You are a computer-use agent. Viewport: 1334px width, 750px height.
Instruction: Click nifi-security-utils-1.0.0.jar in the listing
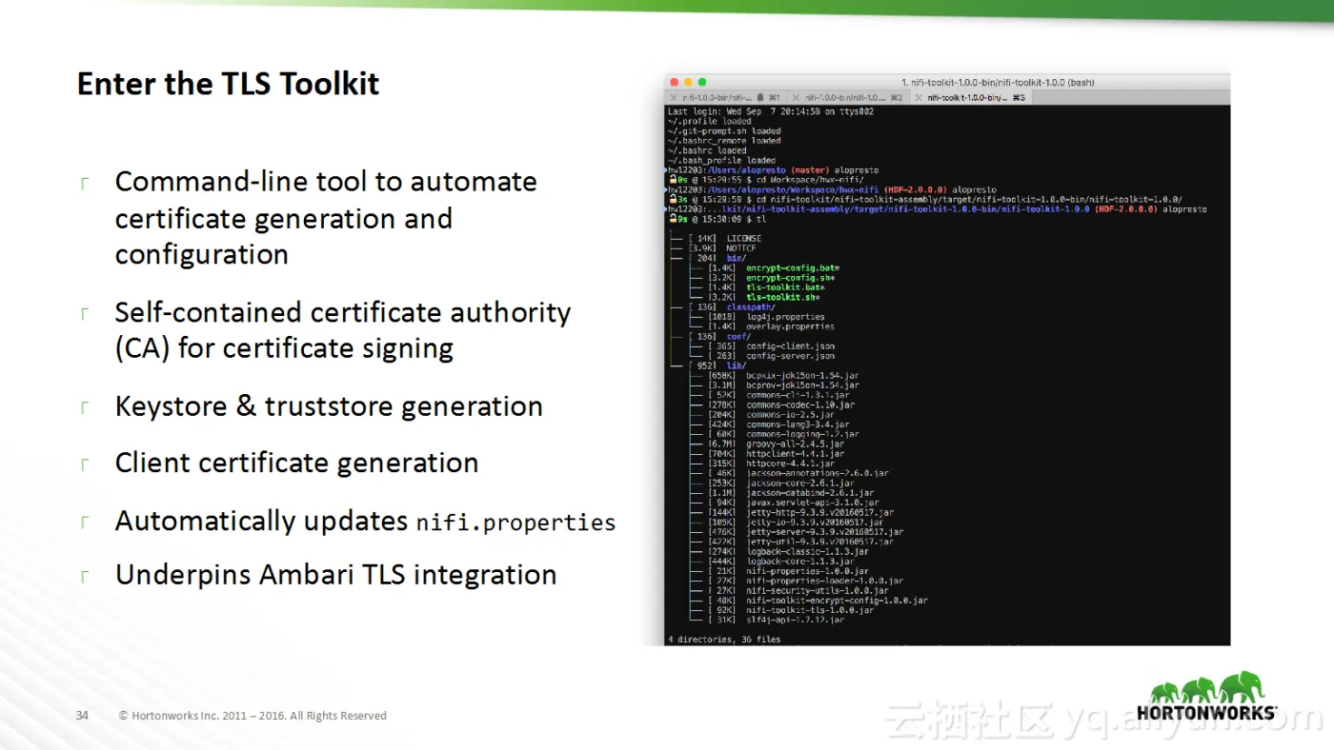pyautogui.click(x=818, y=590)
